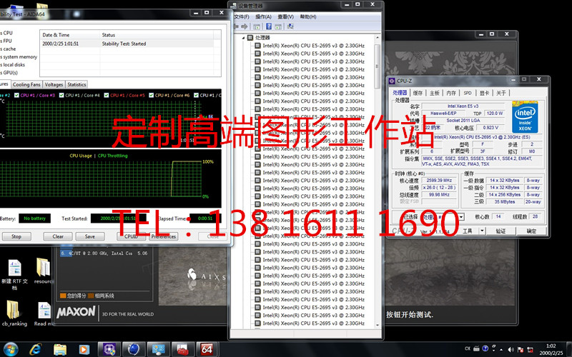Open the 显卡 tab in CPU-Z
The image size is (572, 357).
click(484, 93)
